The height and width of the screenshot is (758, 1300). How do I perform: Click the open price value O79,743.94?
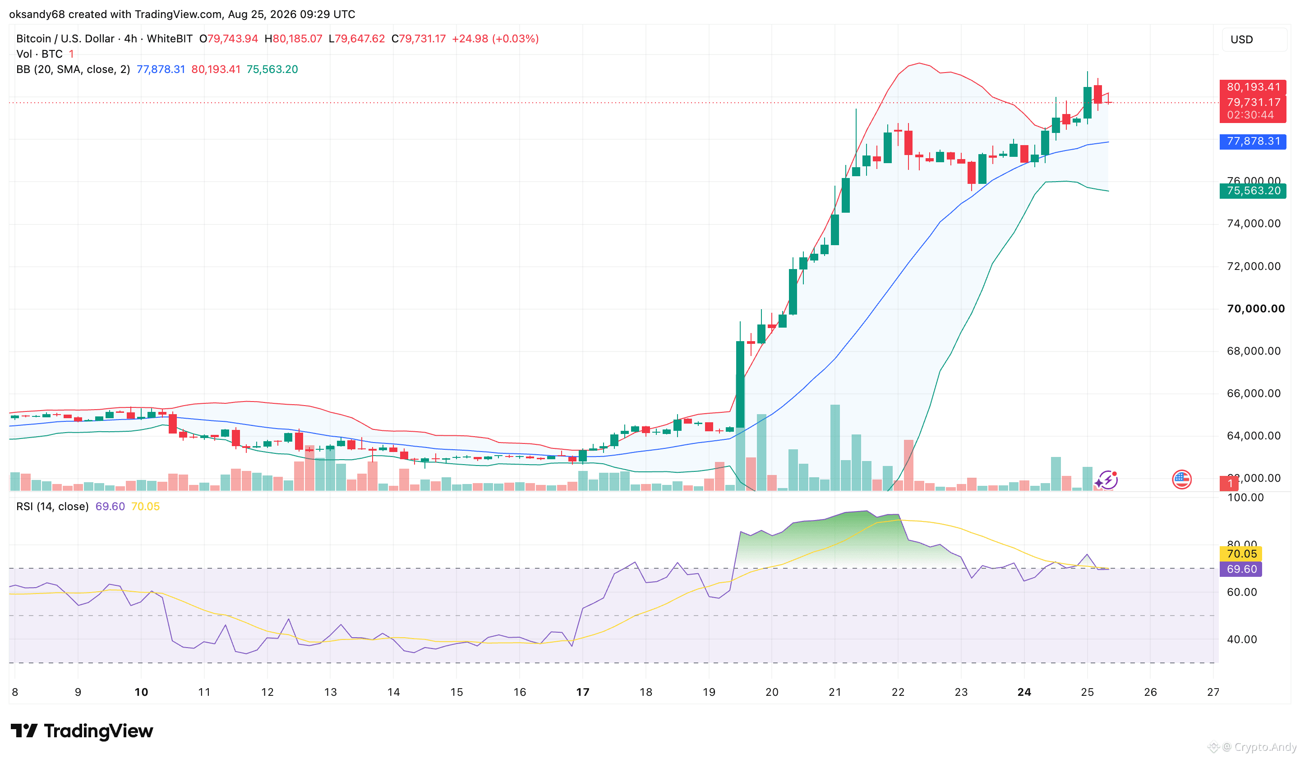pos(229,39)
